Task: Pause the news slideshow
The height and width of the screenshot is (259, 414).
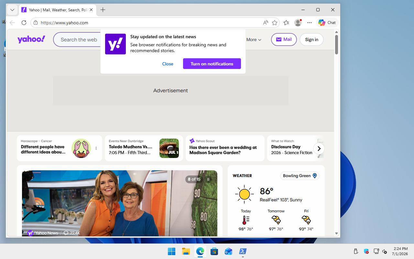Action: 208,179
